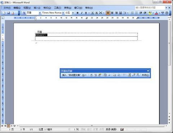This screenshot has width=173, height=133.
Task: Open the Tools menu
Action: pos(58,8)
